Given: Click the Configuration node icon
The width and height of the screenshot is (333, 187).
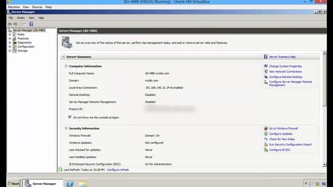Looking at the screenshot, I should click(x=15, y=47).
